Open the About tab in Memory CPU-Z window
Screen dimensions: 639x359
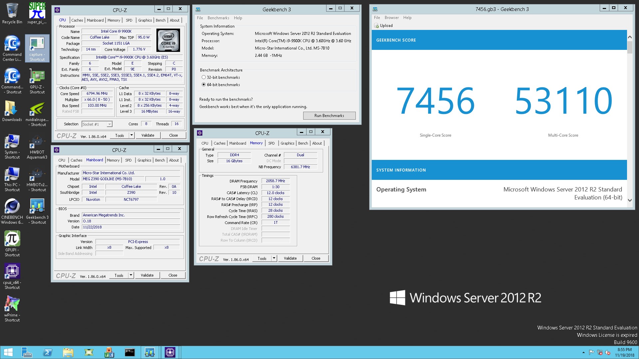pos(317,143)
